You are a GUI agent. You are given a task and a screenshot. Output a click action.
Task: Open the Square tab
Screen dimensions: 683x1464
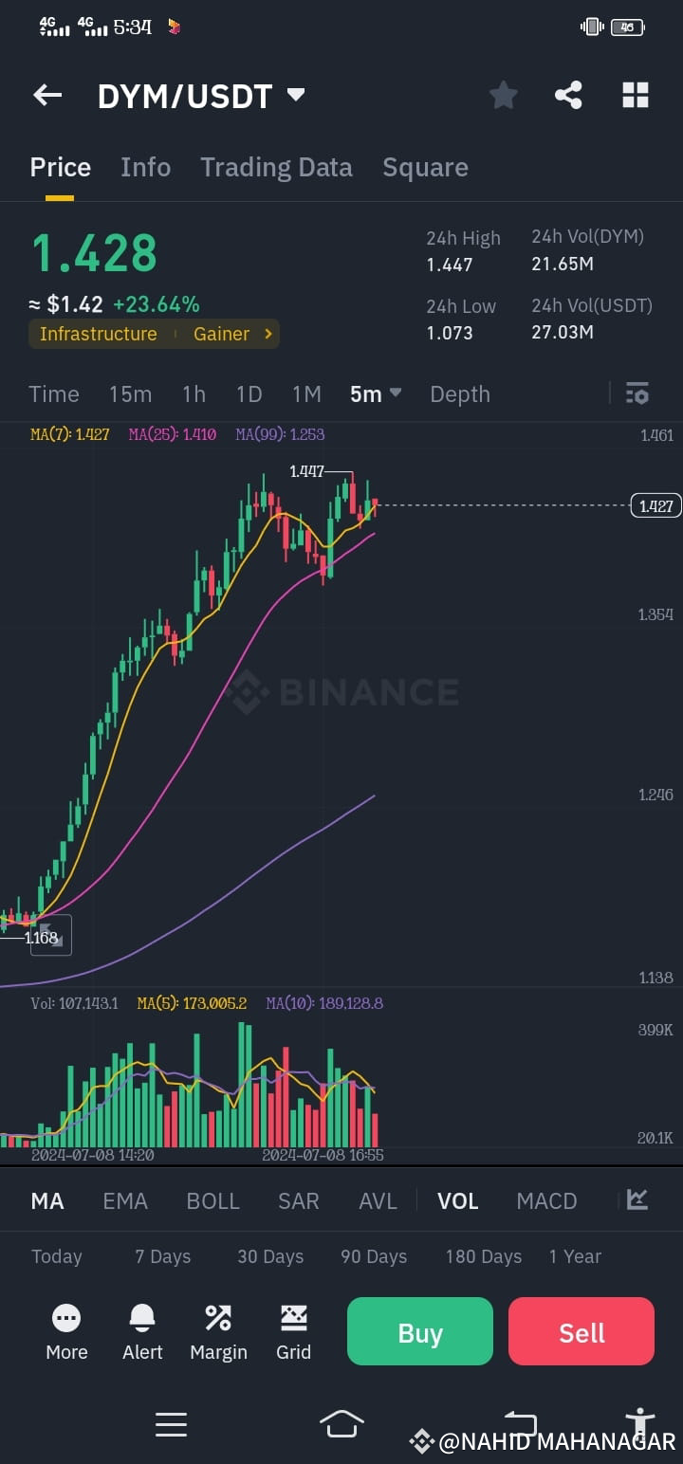[x=425, y=167]
